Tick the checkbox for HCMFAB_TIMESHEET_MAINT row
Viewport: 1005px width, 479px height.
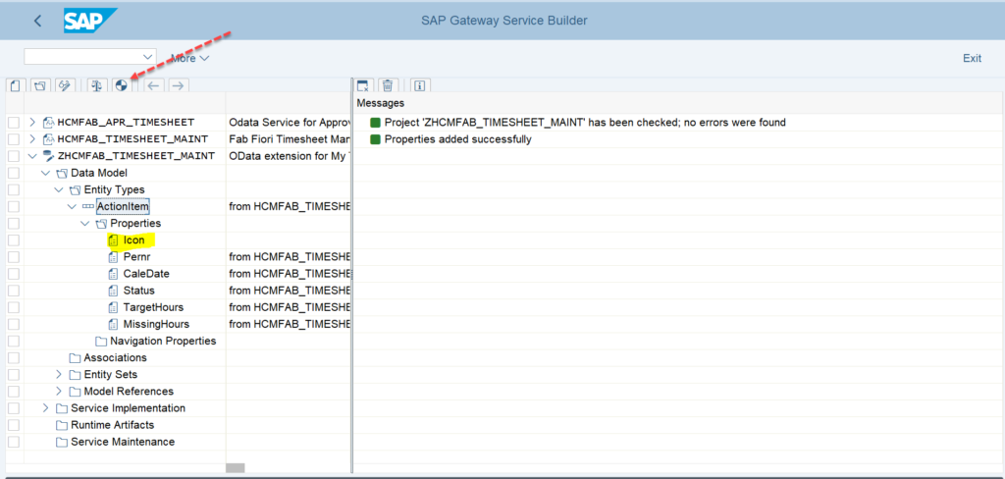[14, 139]
